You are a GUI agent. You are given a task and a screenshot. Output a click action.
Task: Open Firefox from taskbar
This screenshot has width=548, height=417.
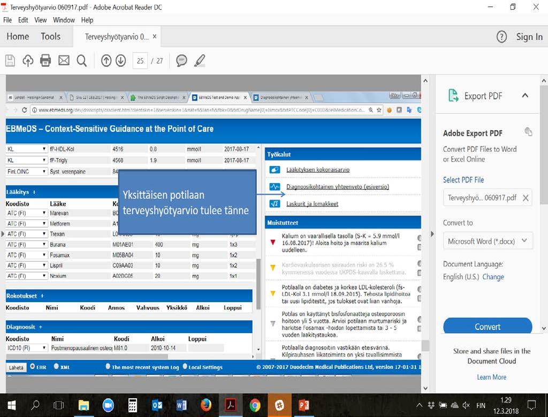(x=206, y=405)
